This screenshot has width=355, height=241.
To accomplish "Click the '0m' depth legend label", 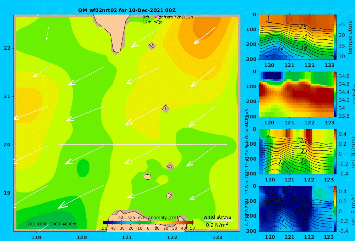I will [x=146, y=17].
